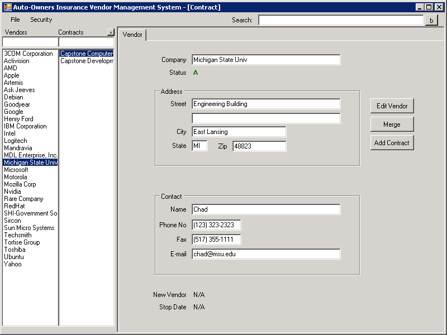Click the app icon in title bar
Image resolution: width=447 pixels, height=335 pixels.
point(8,7)
